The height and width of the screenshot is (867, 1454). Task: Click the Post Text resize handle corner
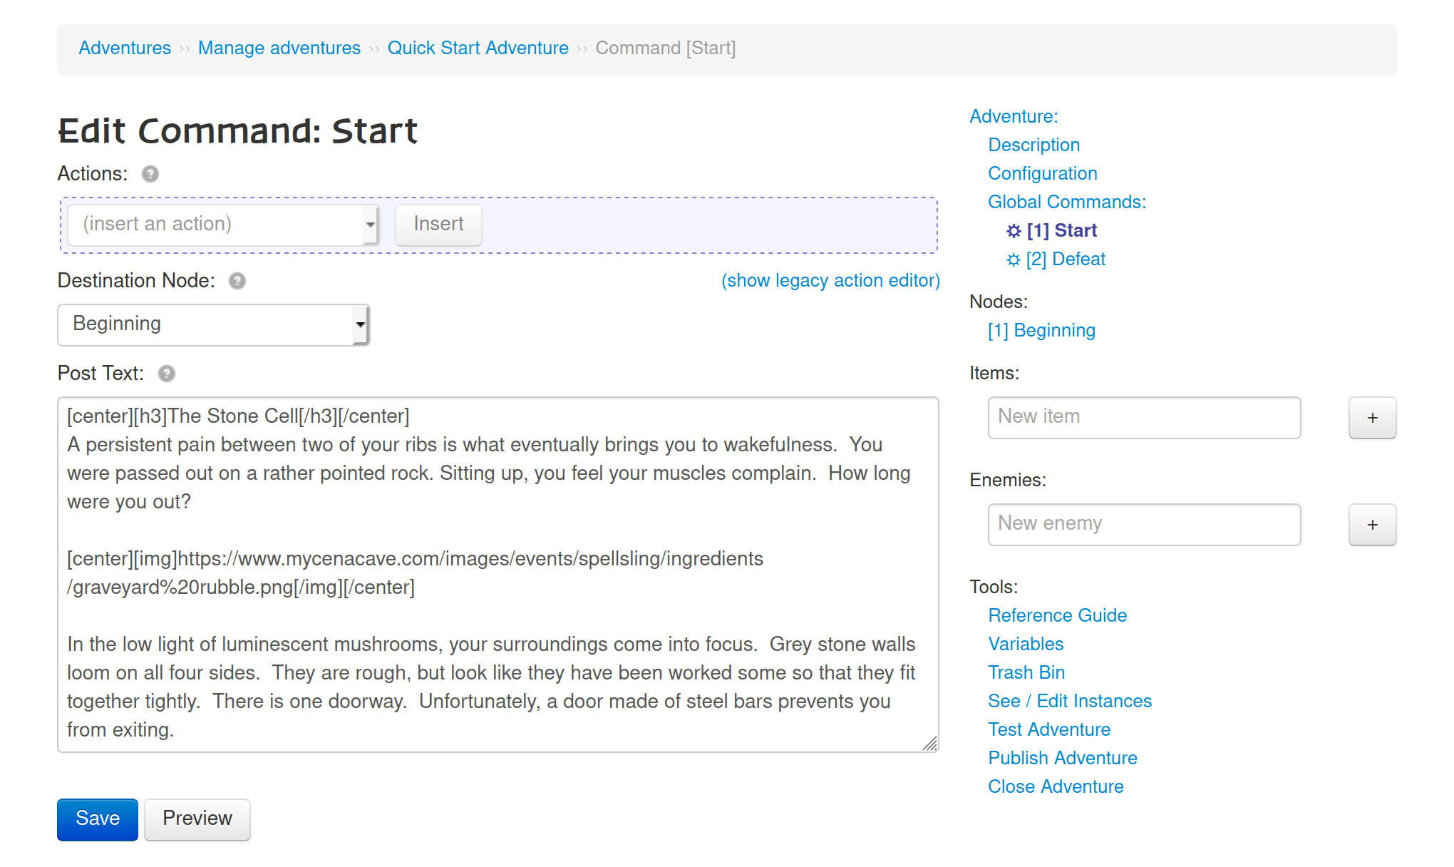tap(930, 744)
